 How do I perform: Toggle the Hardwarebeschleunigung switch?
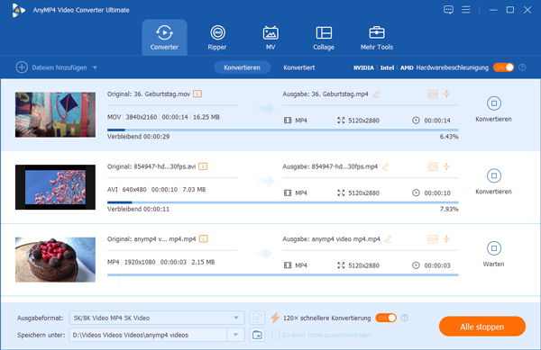click(503, 67)
